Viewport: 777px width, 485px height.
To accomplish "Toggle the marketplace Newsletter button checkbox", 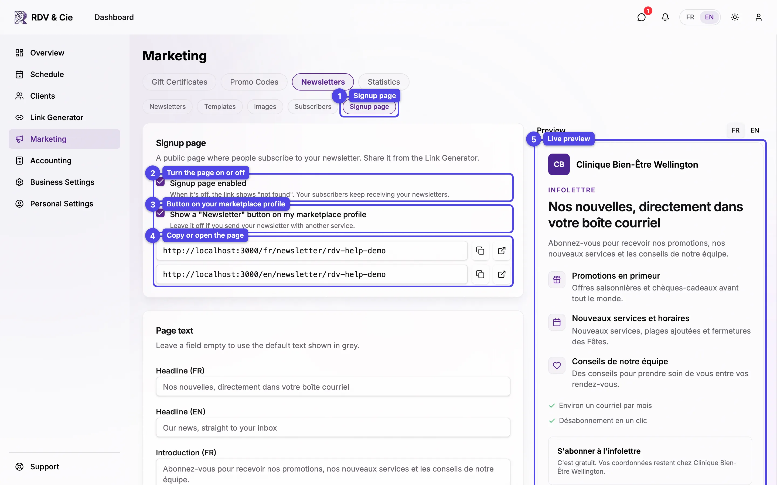I will click(x=160, y=213).
